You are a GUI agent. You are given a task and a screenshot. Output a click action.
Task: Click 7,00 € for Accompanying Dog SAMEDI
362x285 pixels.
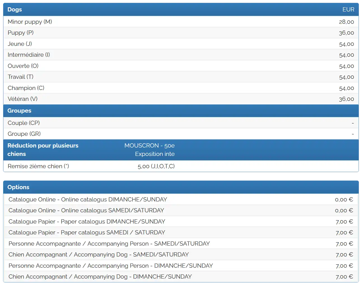coord(344,255)
